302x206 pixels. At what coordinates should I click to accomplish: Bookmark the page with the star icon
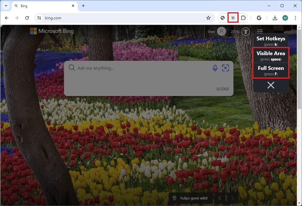208,18
